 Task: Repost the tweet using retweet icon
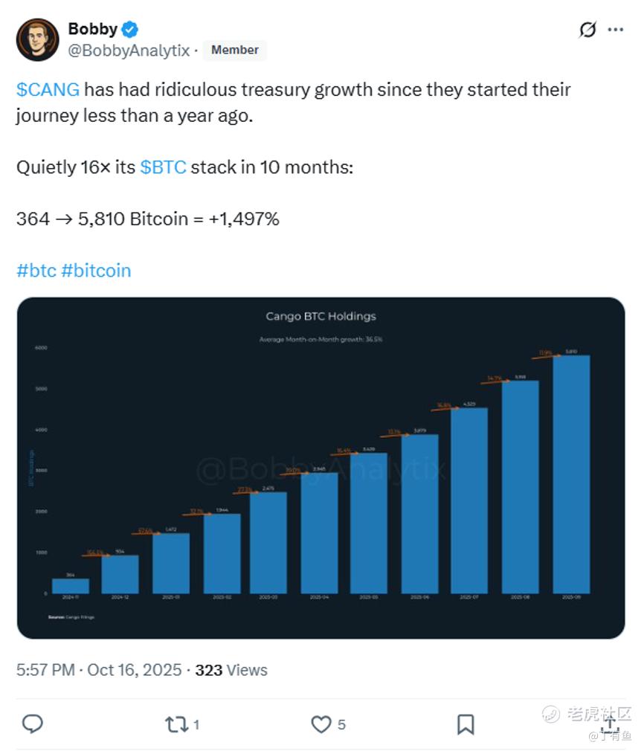tap(176, 723)
